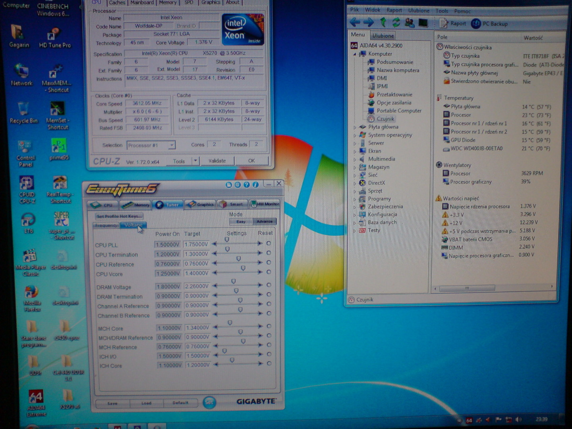Image resolution: width=572 pixels, height=429 pixels.
Task: Open the Control Panel desktop icon
Action: [x=25, y=153]
